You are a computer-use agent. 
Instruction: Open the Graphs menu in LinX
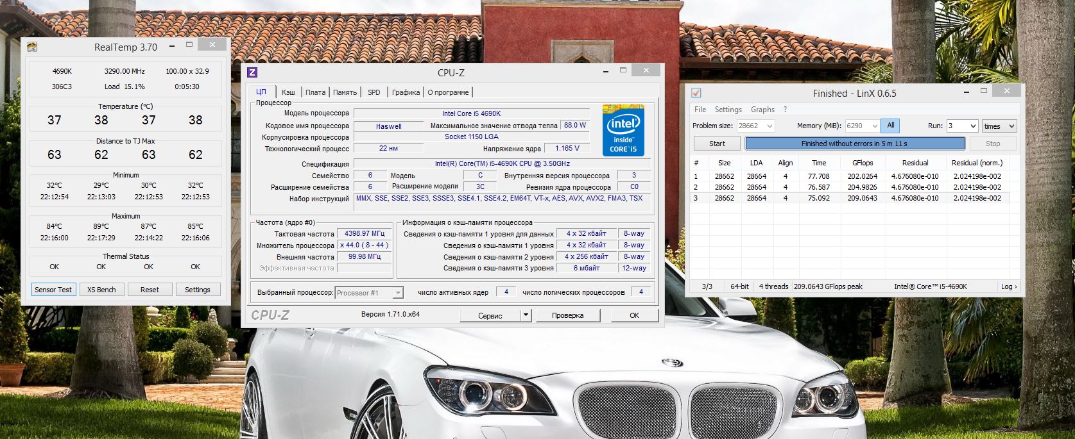[x=762, y=110]
